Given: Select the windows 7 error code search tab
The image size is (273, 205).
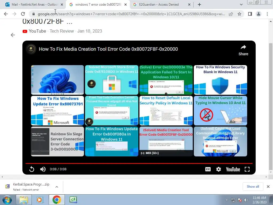Looking at the screenshot, I should (x=98, y=5).
